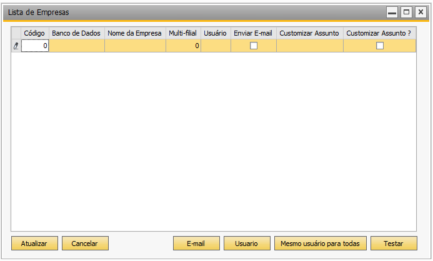Viewport: 433px width, 261px height.
Task: Tick the Customizar Assunto ? checkbox
Action: pos(380,46)
